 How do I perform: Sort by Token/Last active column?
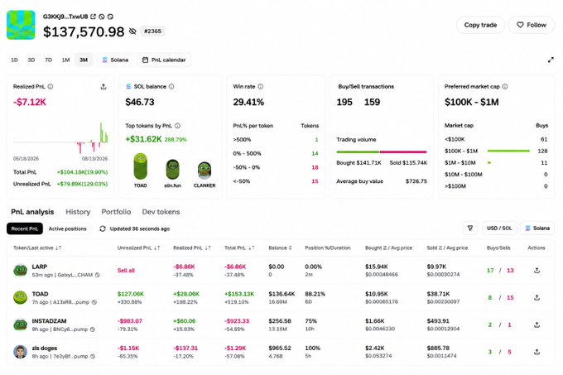point(37,248)
